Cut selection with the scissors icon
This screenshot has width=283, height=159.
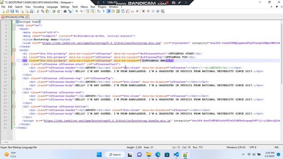tap(38, 11)
